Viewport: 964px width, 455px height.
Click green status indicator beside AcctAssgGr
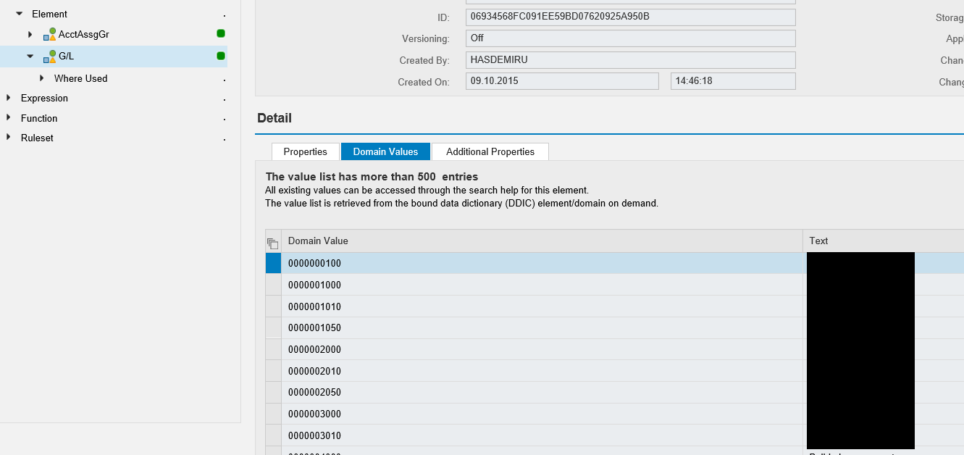point(221,33)
